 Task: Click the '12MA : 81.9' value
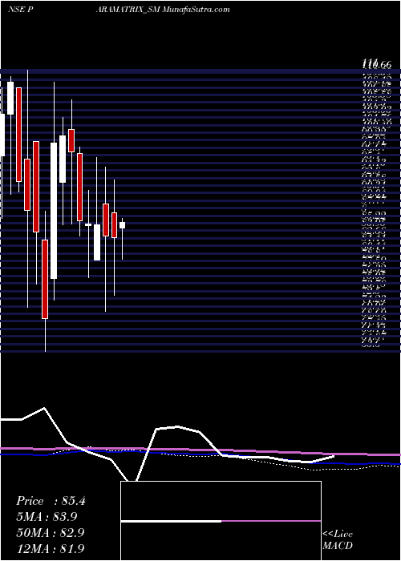point(51,548)
